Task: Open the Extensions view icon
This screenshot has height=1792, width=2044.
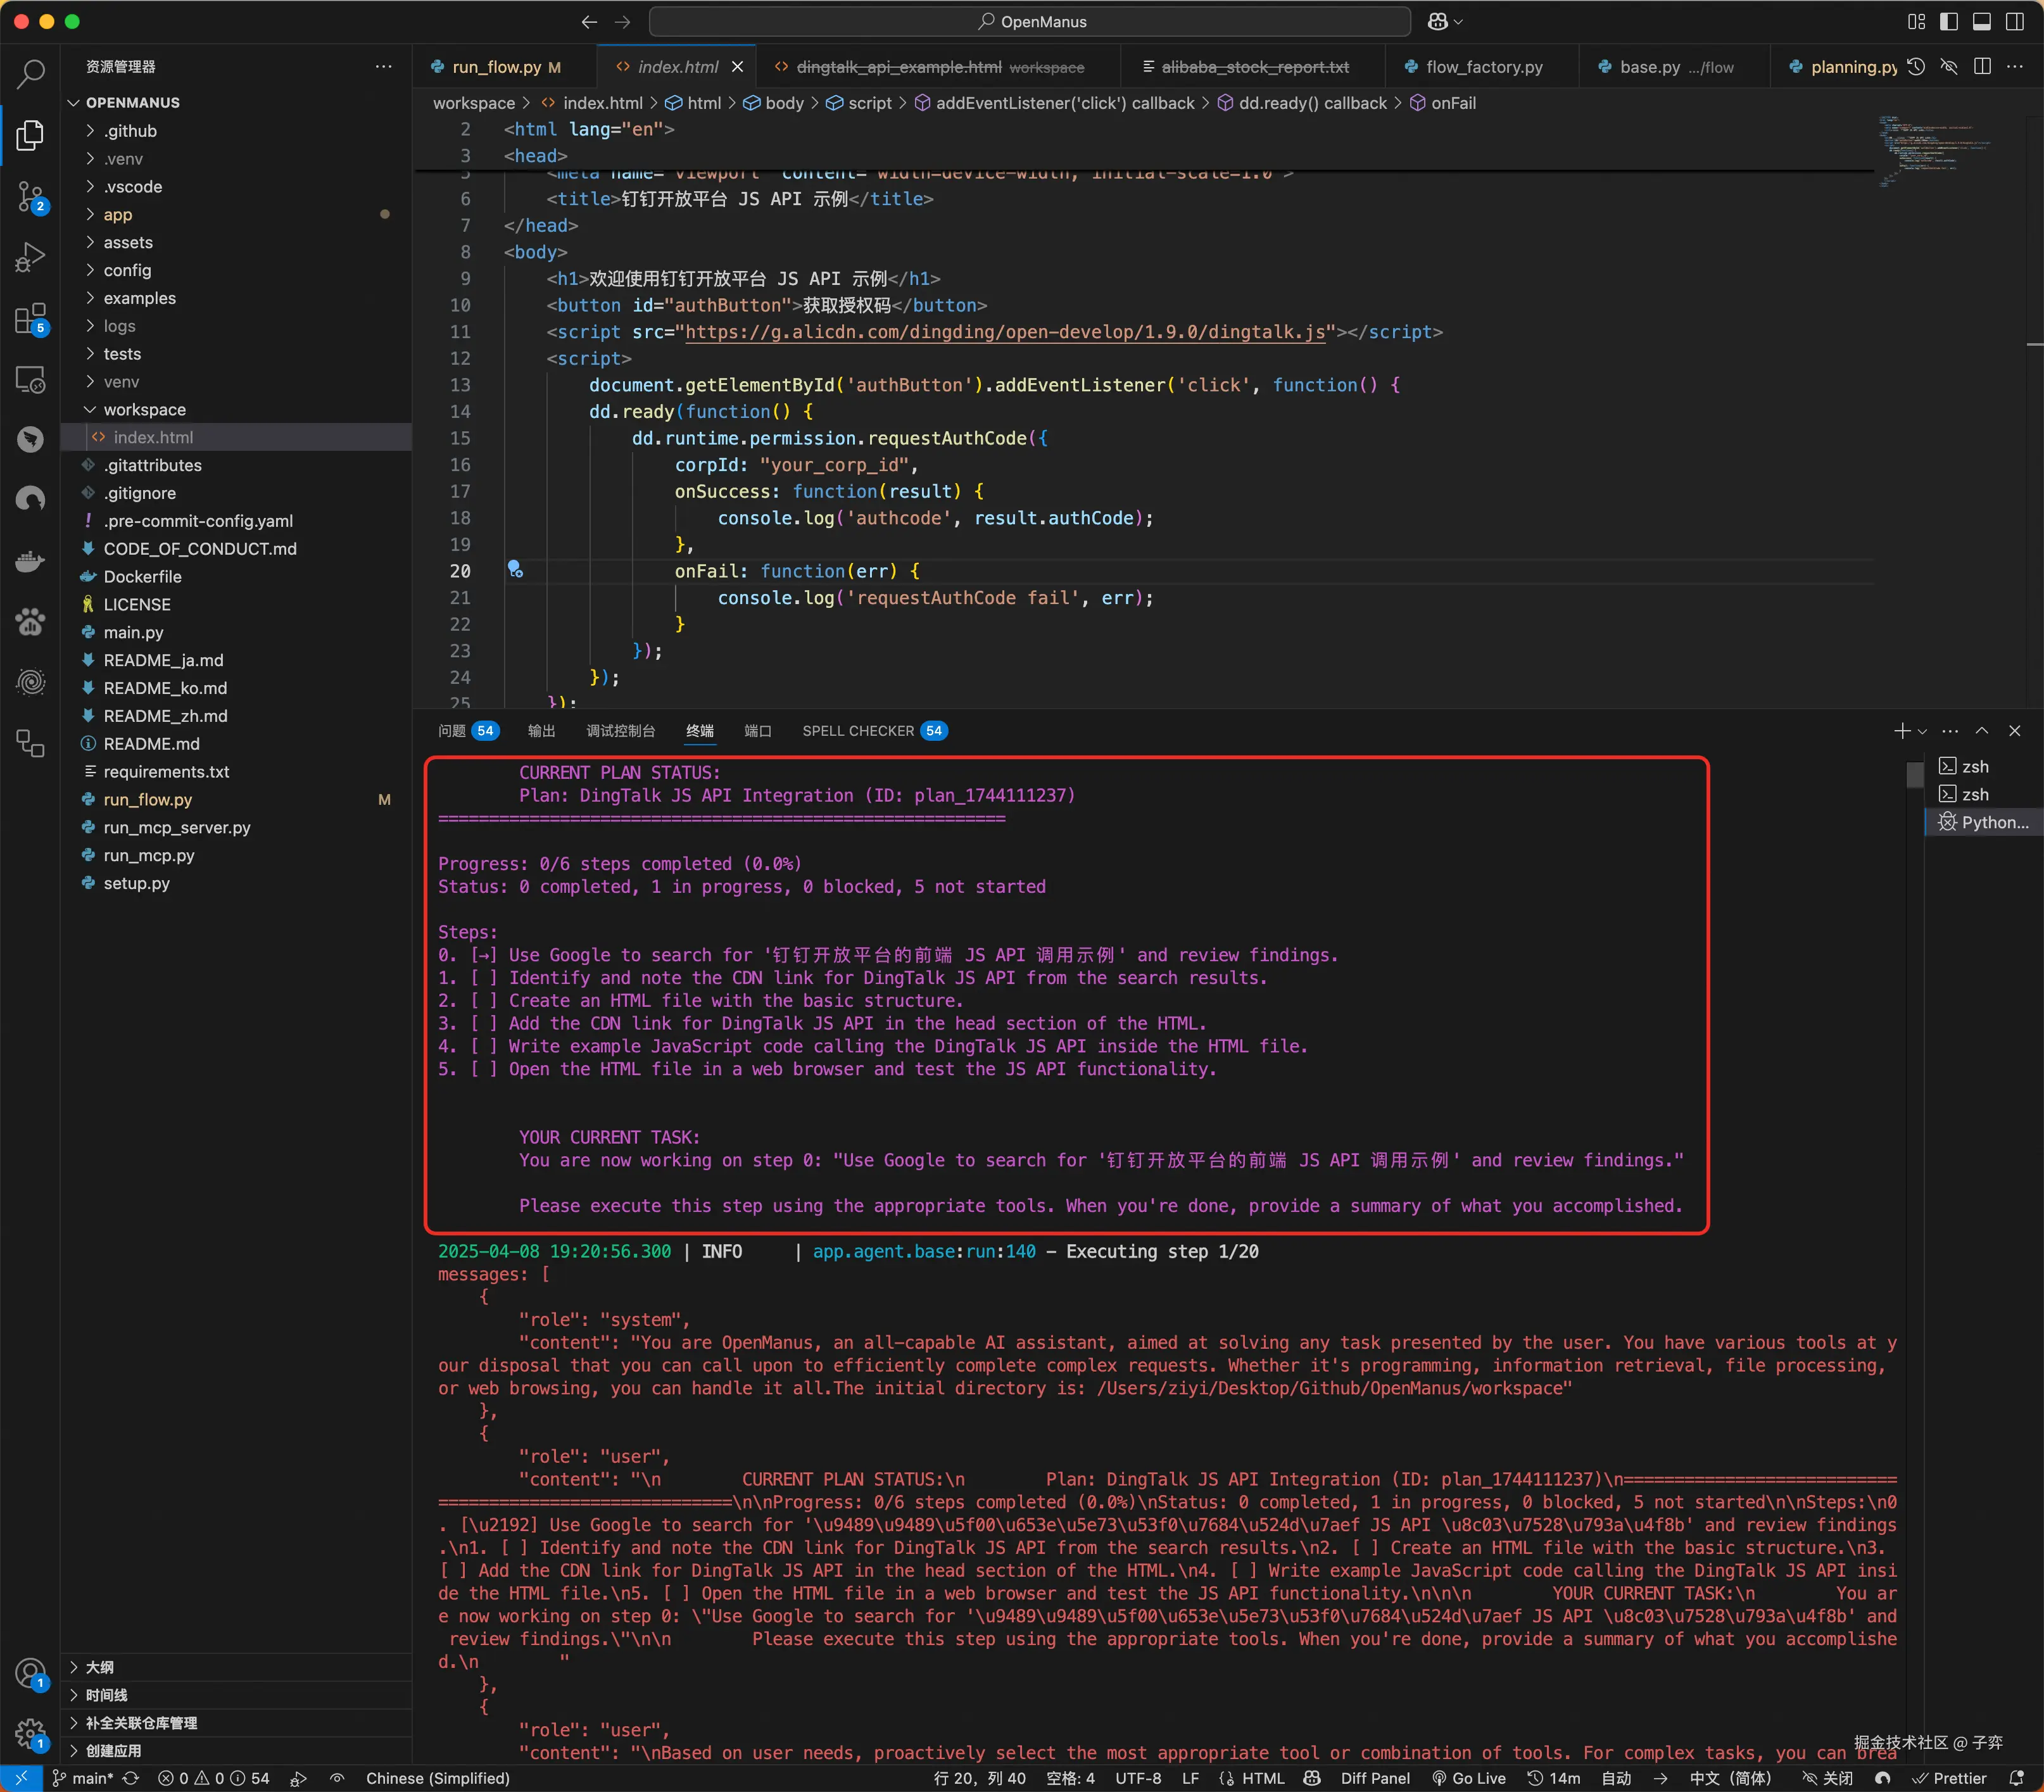Action: click(x=31, y=319)
